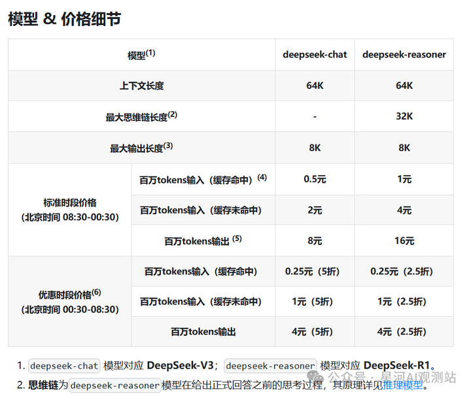Click the 百万tokens输出 (5) row label

click(203, 240)
